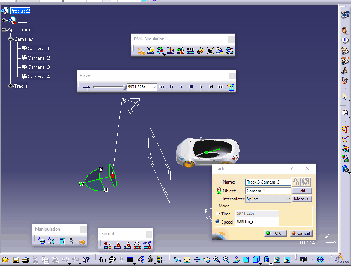Collapse the Applications tree node

click(x=4, y=30)
